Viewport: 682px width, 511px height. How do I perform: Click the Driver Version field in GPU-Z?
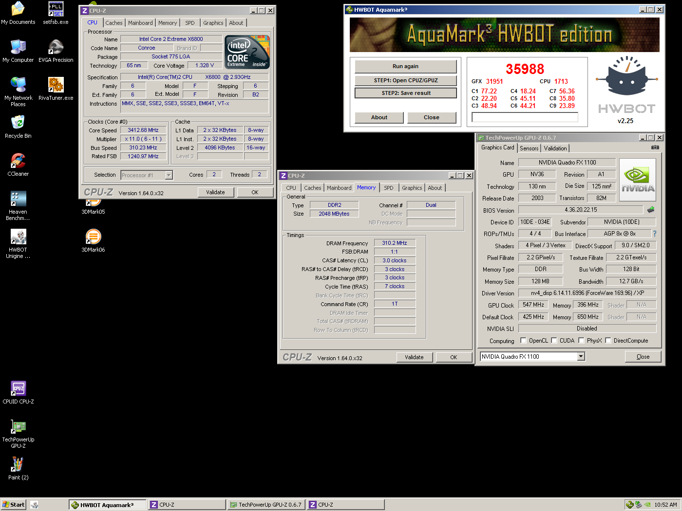click(x=587, y=293)
